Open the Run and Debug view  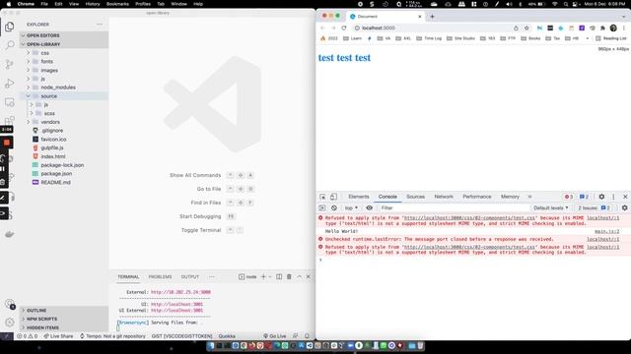pyautogui.click(x=10, y=84)
